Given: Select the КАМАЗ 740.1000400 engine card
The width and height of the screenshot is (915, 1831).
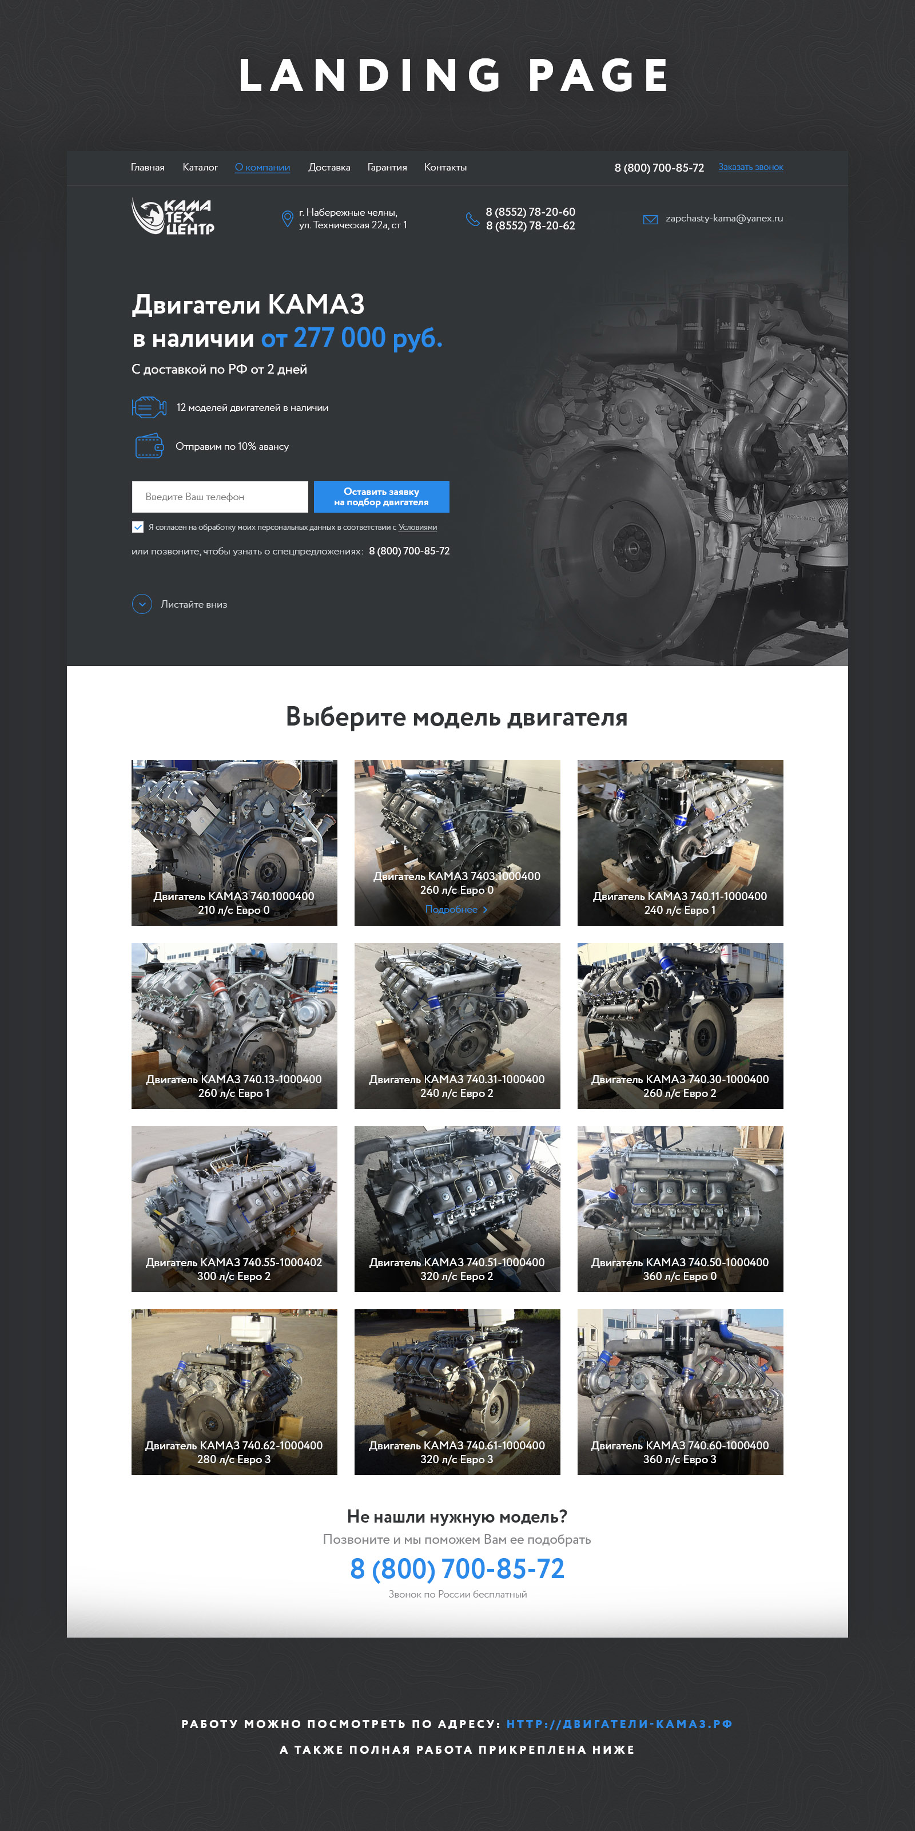Looking at the screenshot, I should [x=234, y=843].
